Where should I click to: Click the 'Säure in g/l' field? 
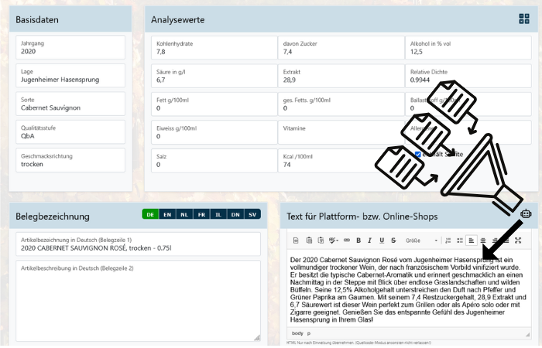pos(214,76)
